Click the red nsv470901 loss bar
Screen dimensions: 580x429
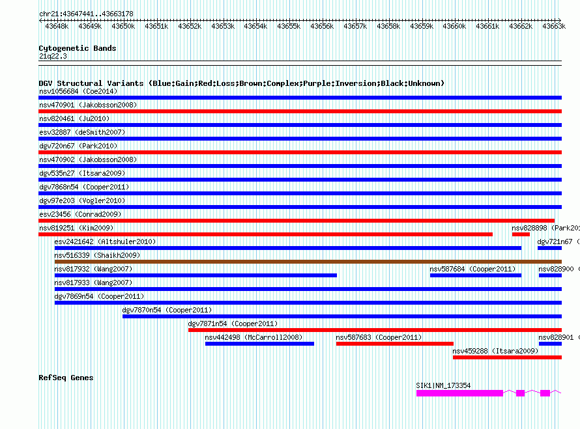[x=300, y=111]
